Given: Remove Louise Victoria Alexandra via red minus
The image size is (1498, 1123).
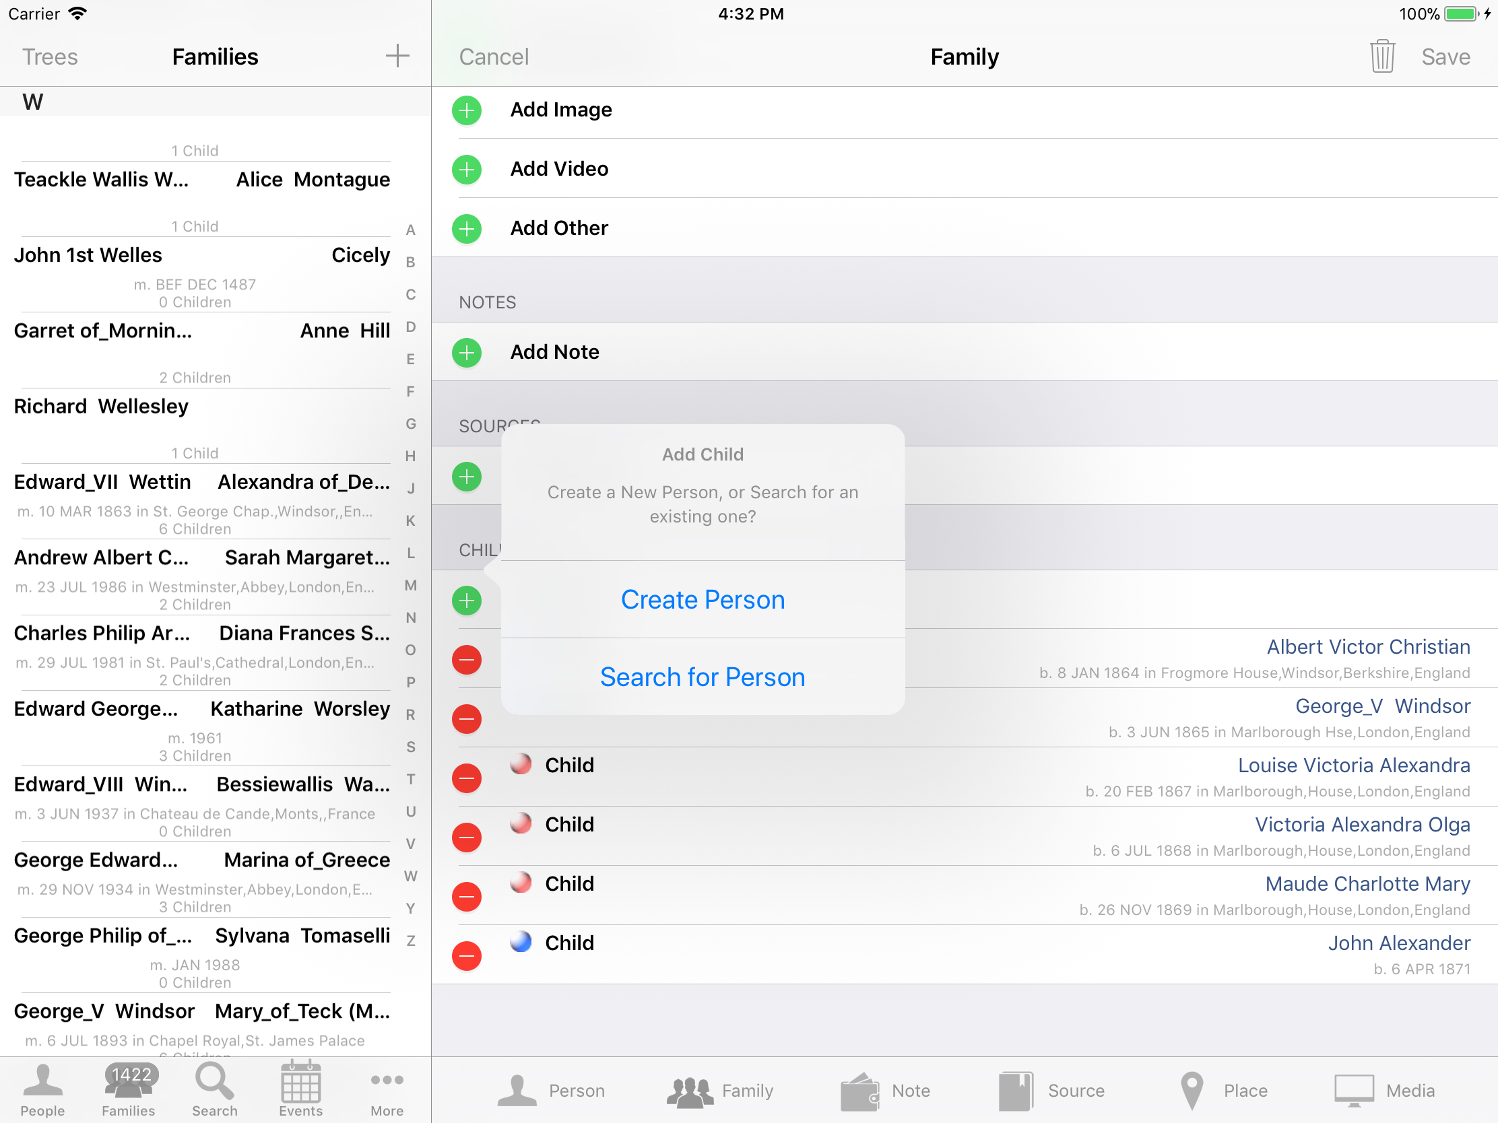Looking at the screenshot, I should click(467, 778).
